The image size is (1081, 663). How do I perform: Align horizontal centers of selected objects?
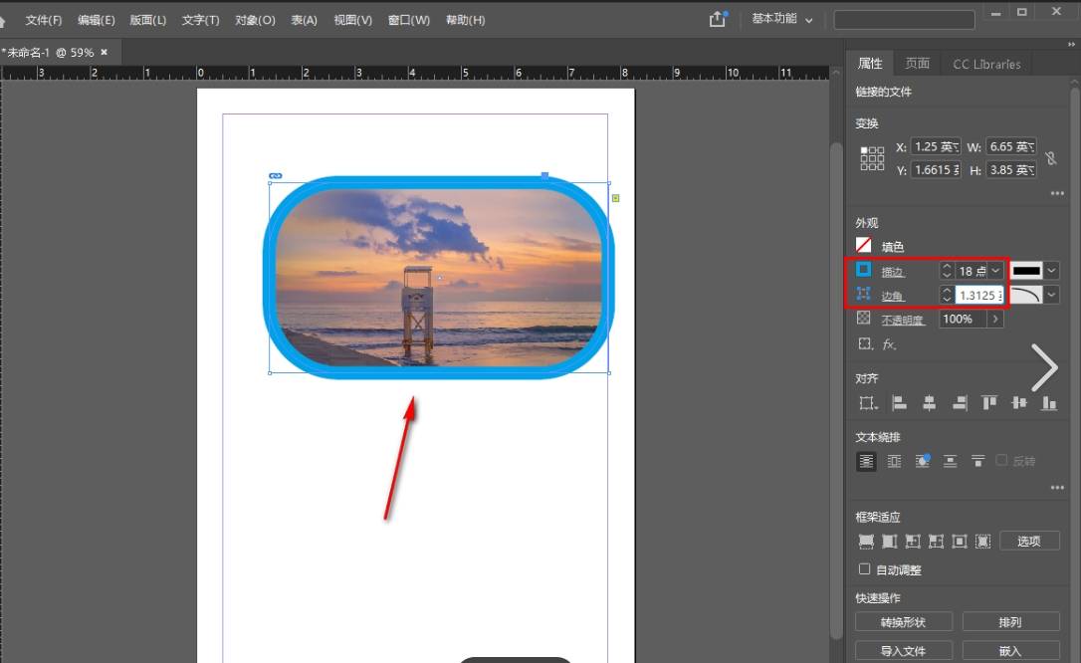[929, 403]
